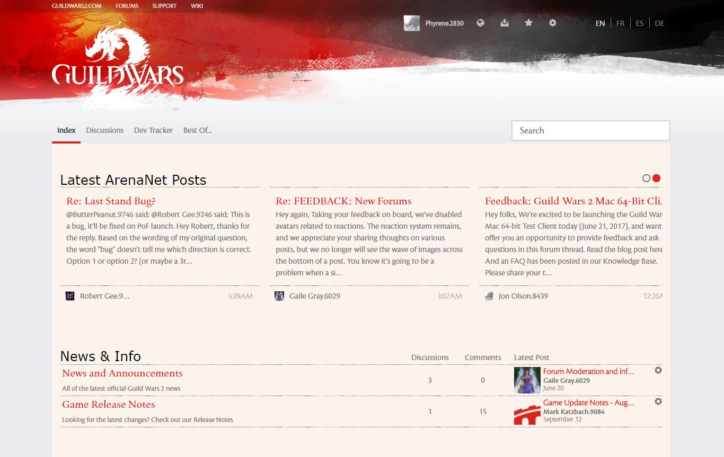Switch to the Index tab
The width and height of the screenshot is (724, 457).
tap(66, 130)
